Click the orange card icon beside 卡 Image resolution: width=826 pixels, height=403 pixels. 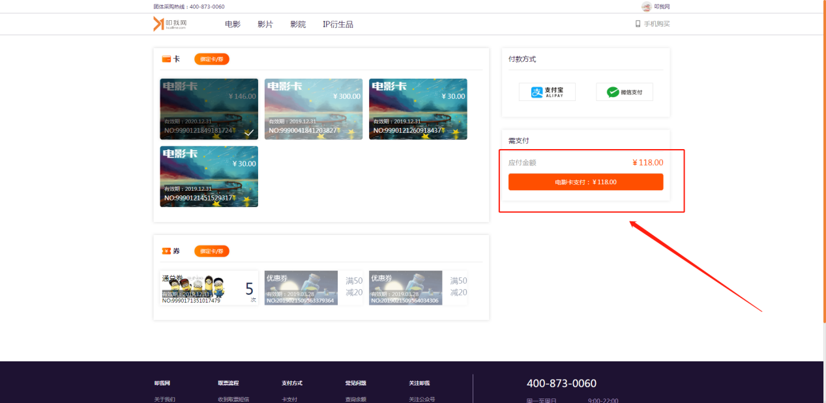[166, 59]
